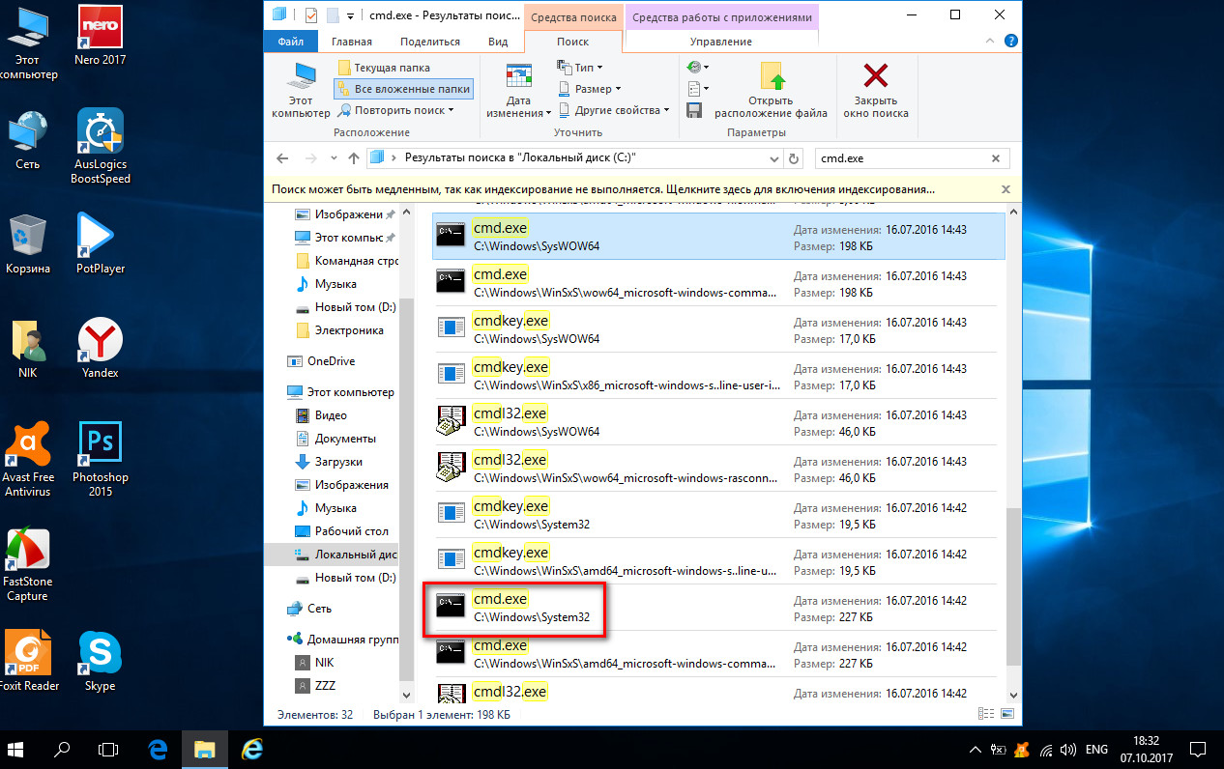1224x769 pixels.
Task: Toggle Все вложенные папки search scope
Action: coord(404,89)
